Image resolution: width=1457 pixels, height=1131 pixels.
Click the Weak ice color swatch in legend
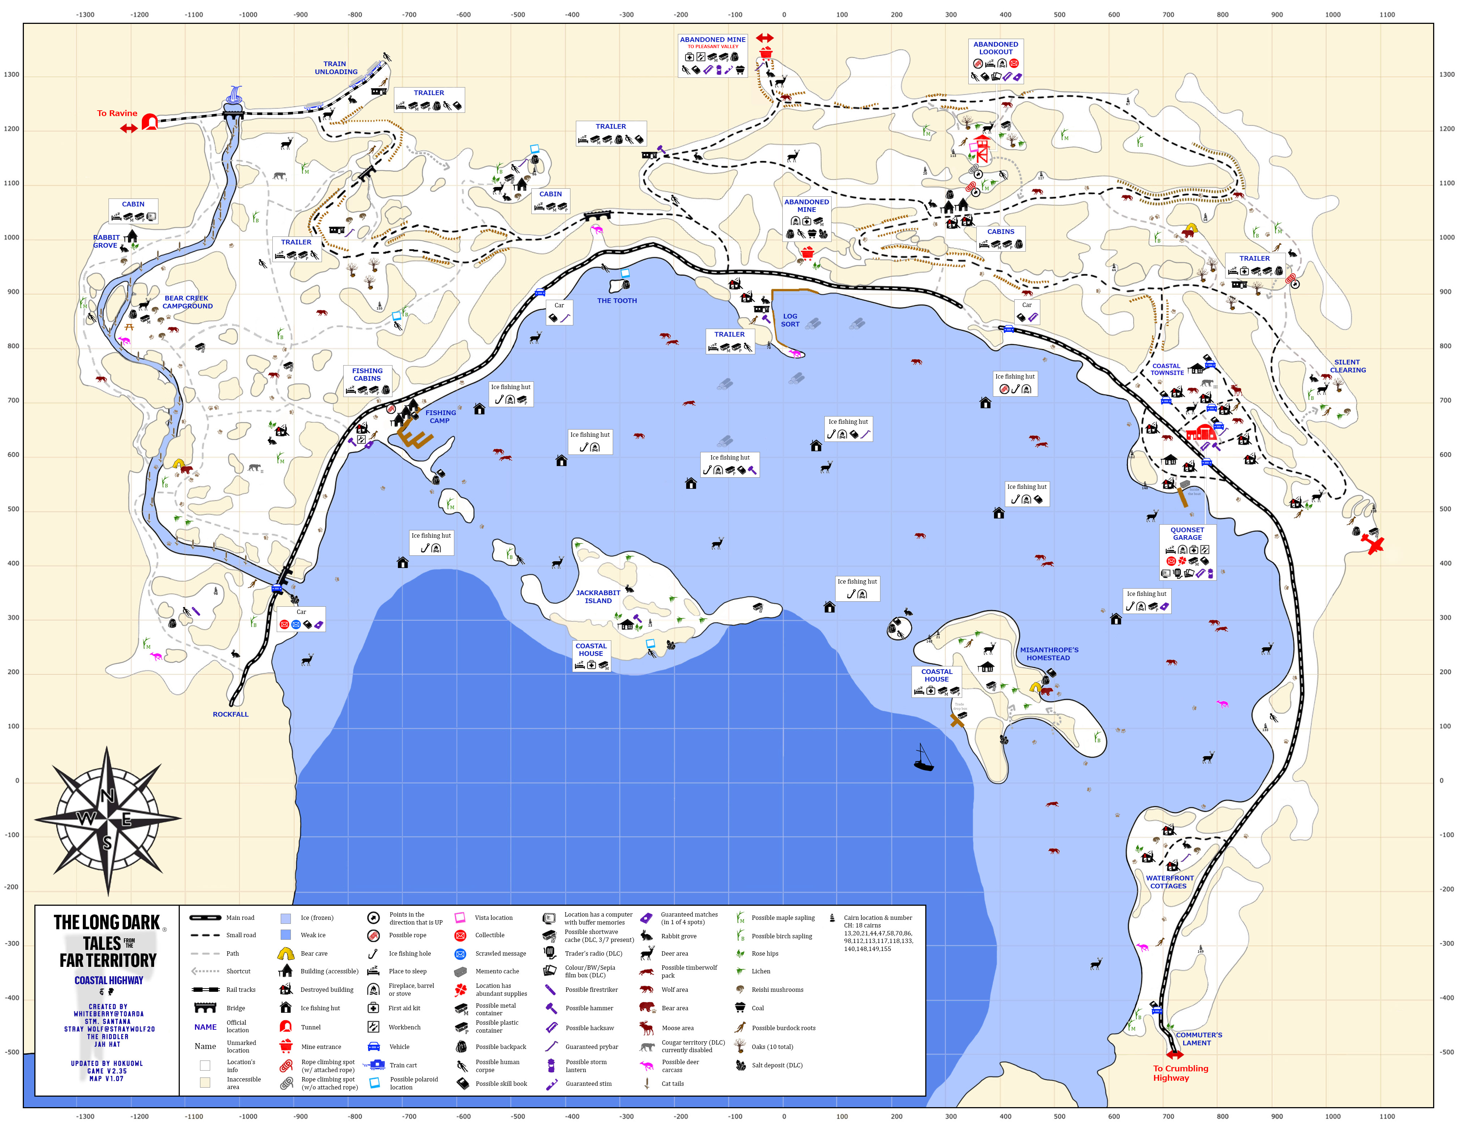point(285,935)
